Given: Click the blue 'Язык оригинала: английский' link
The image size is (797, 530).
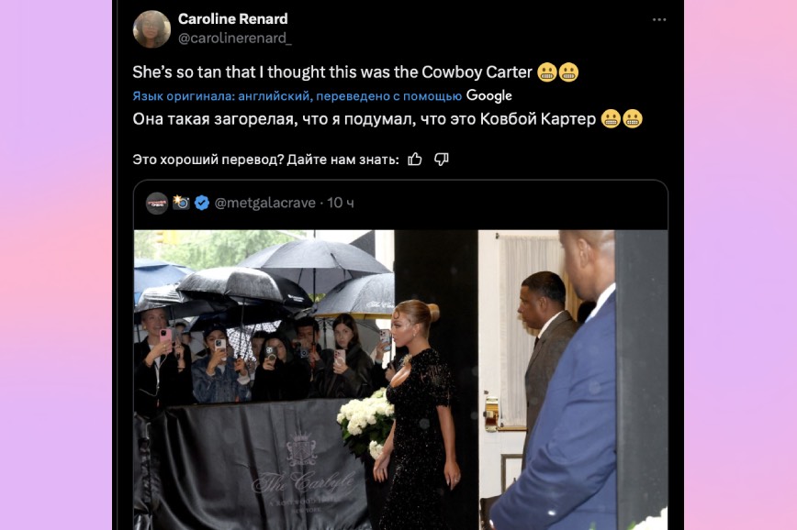Looking at the screenshot, I should click(297, 96).
